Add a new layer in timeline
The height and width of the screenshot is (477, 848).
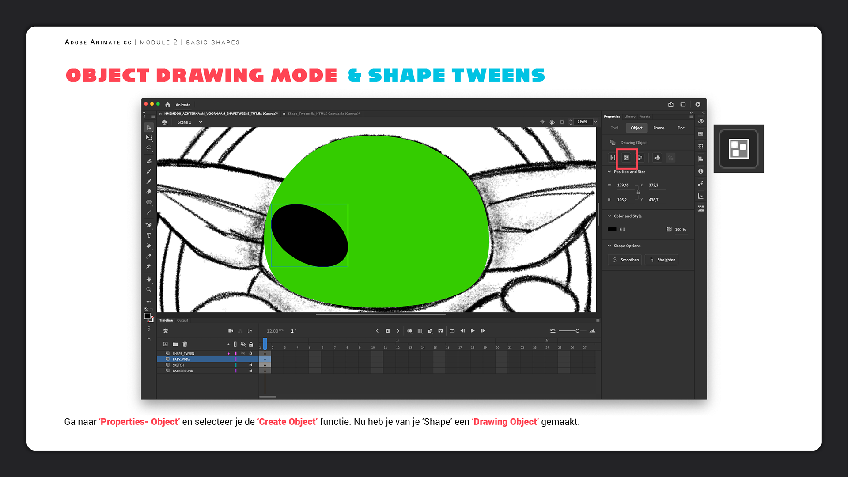165,344
